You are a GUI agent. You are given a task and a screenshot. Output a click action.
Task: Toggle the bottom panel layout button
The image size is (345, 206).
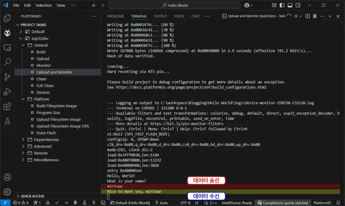pos(290,5)
